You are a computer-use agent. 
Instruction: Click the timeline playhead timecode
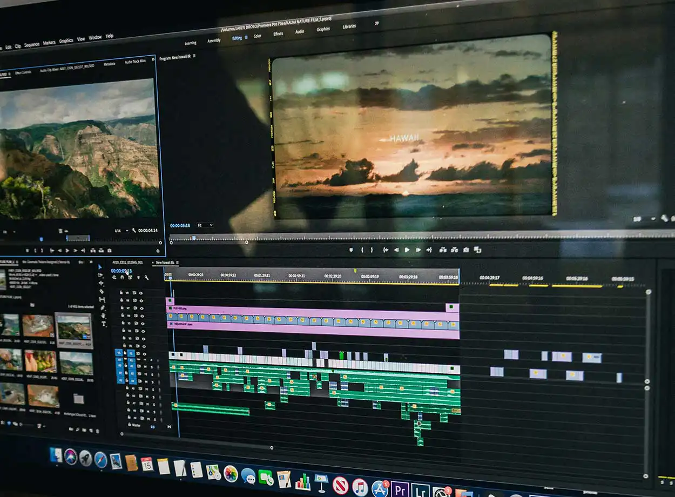click(x=121, y=271)
